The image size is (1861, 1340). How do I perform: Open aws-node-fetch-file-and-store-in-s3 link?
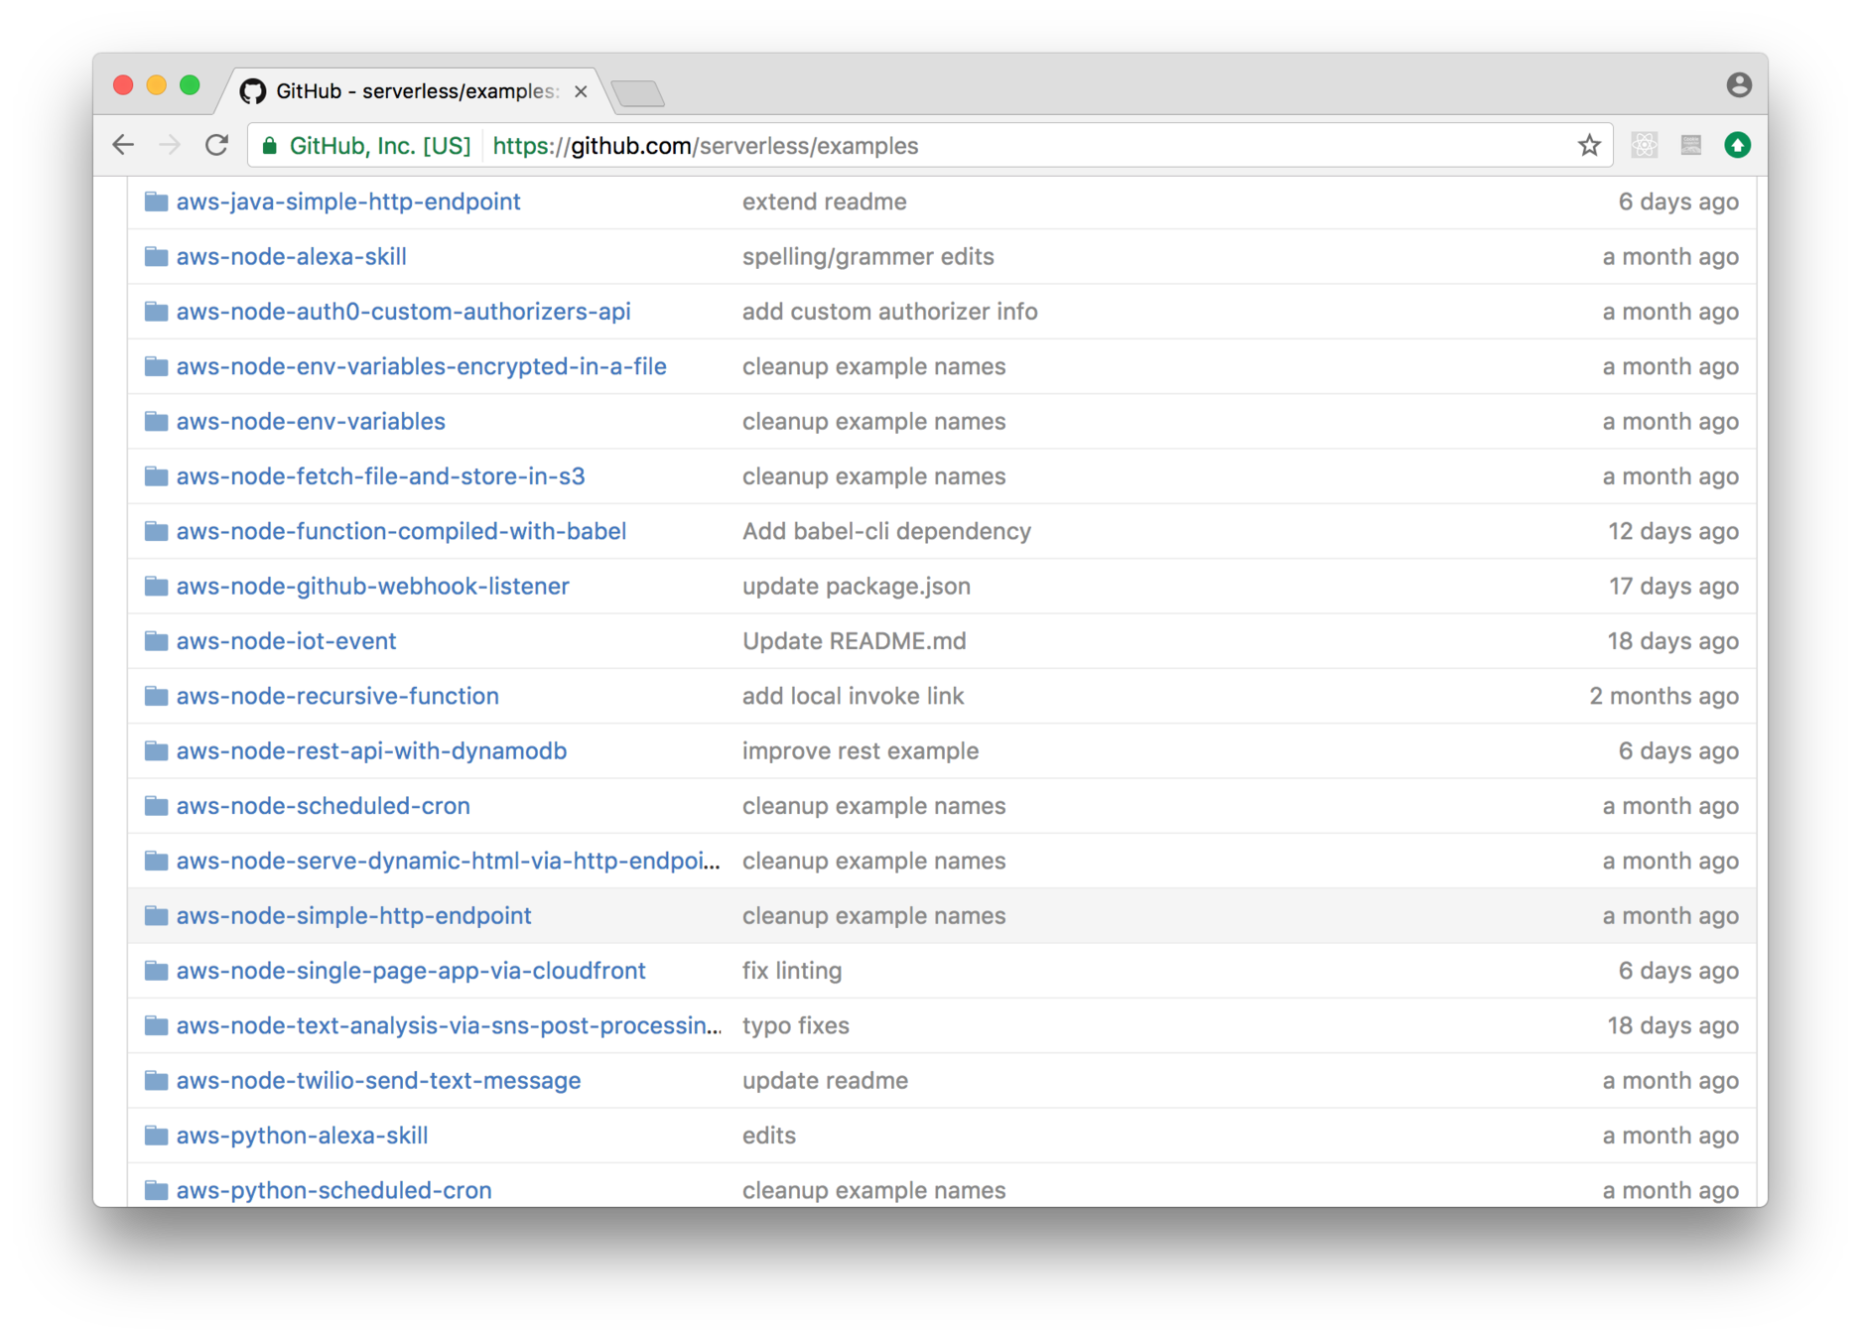pos(381,476)
